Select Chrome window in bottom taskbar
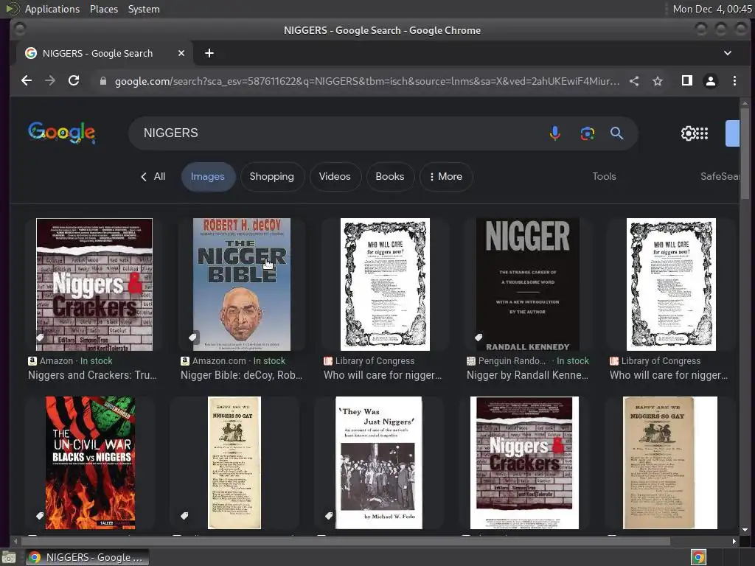Screen dimensions: 755x566 click(87, 557)
